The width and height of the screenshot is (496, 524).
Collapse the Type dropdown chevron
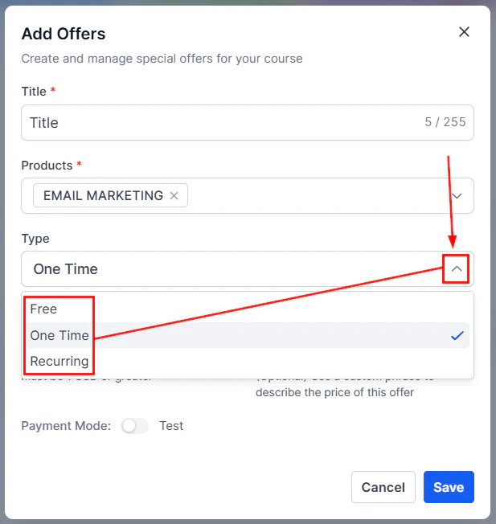[x=457, y=269]
